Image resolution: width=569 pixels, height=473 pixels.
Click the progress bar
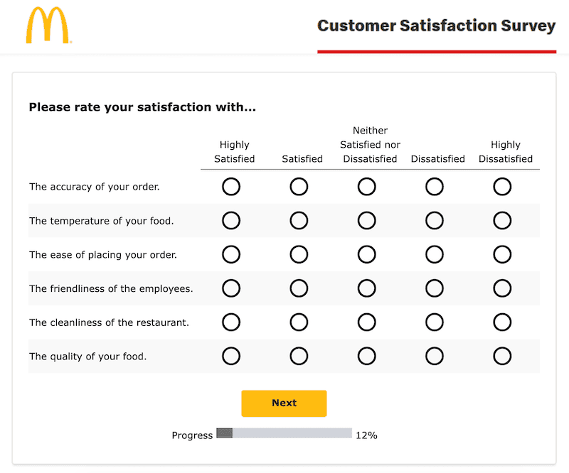pos(284,433)
